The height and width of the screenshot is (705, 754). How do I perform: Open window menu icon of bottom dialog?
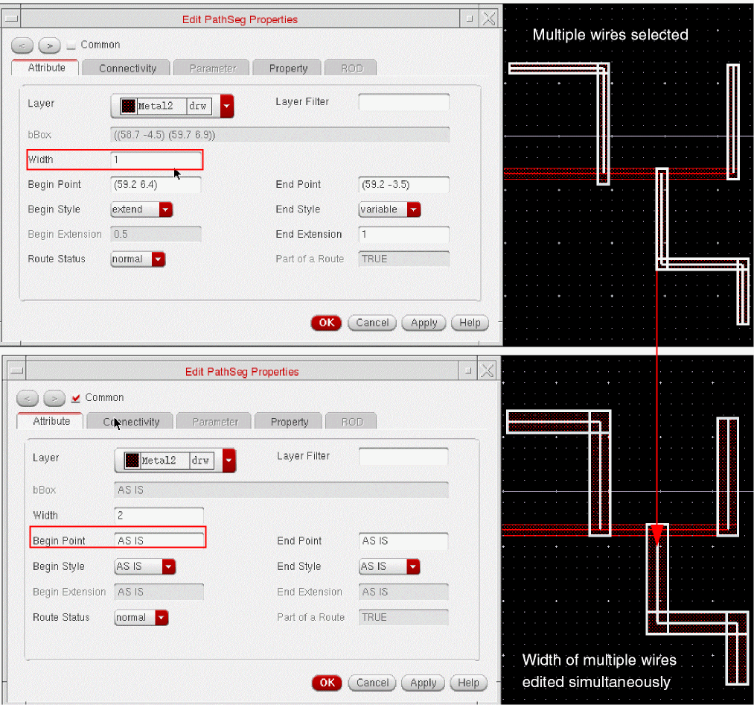17,371
